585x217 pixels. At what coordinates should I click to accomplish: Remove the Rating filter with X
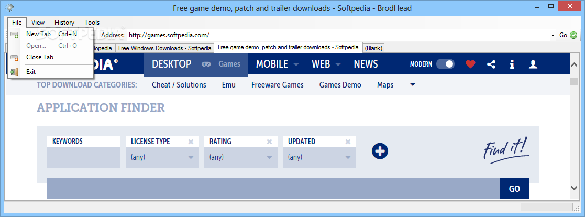click(x=269, y=142)
